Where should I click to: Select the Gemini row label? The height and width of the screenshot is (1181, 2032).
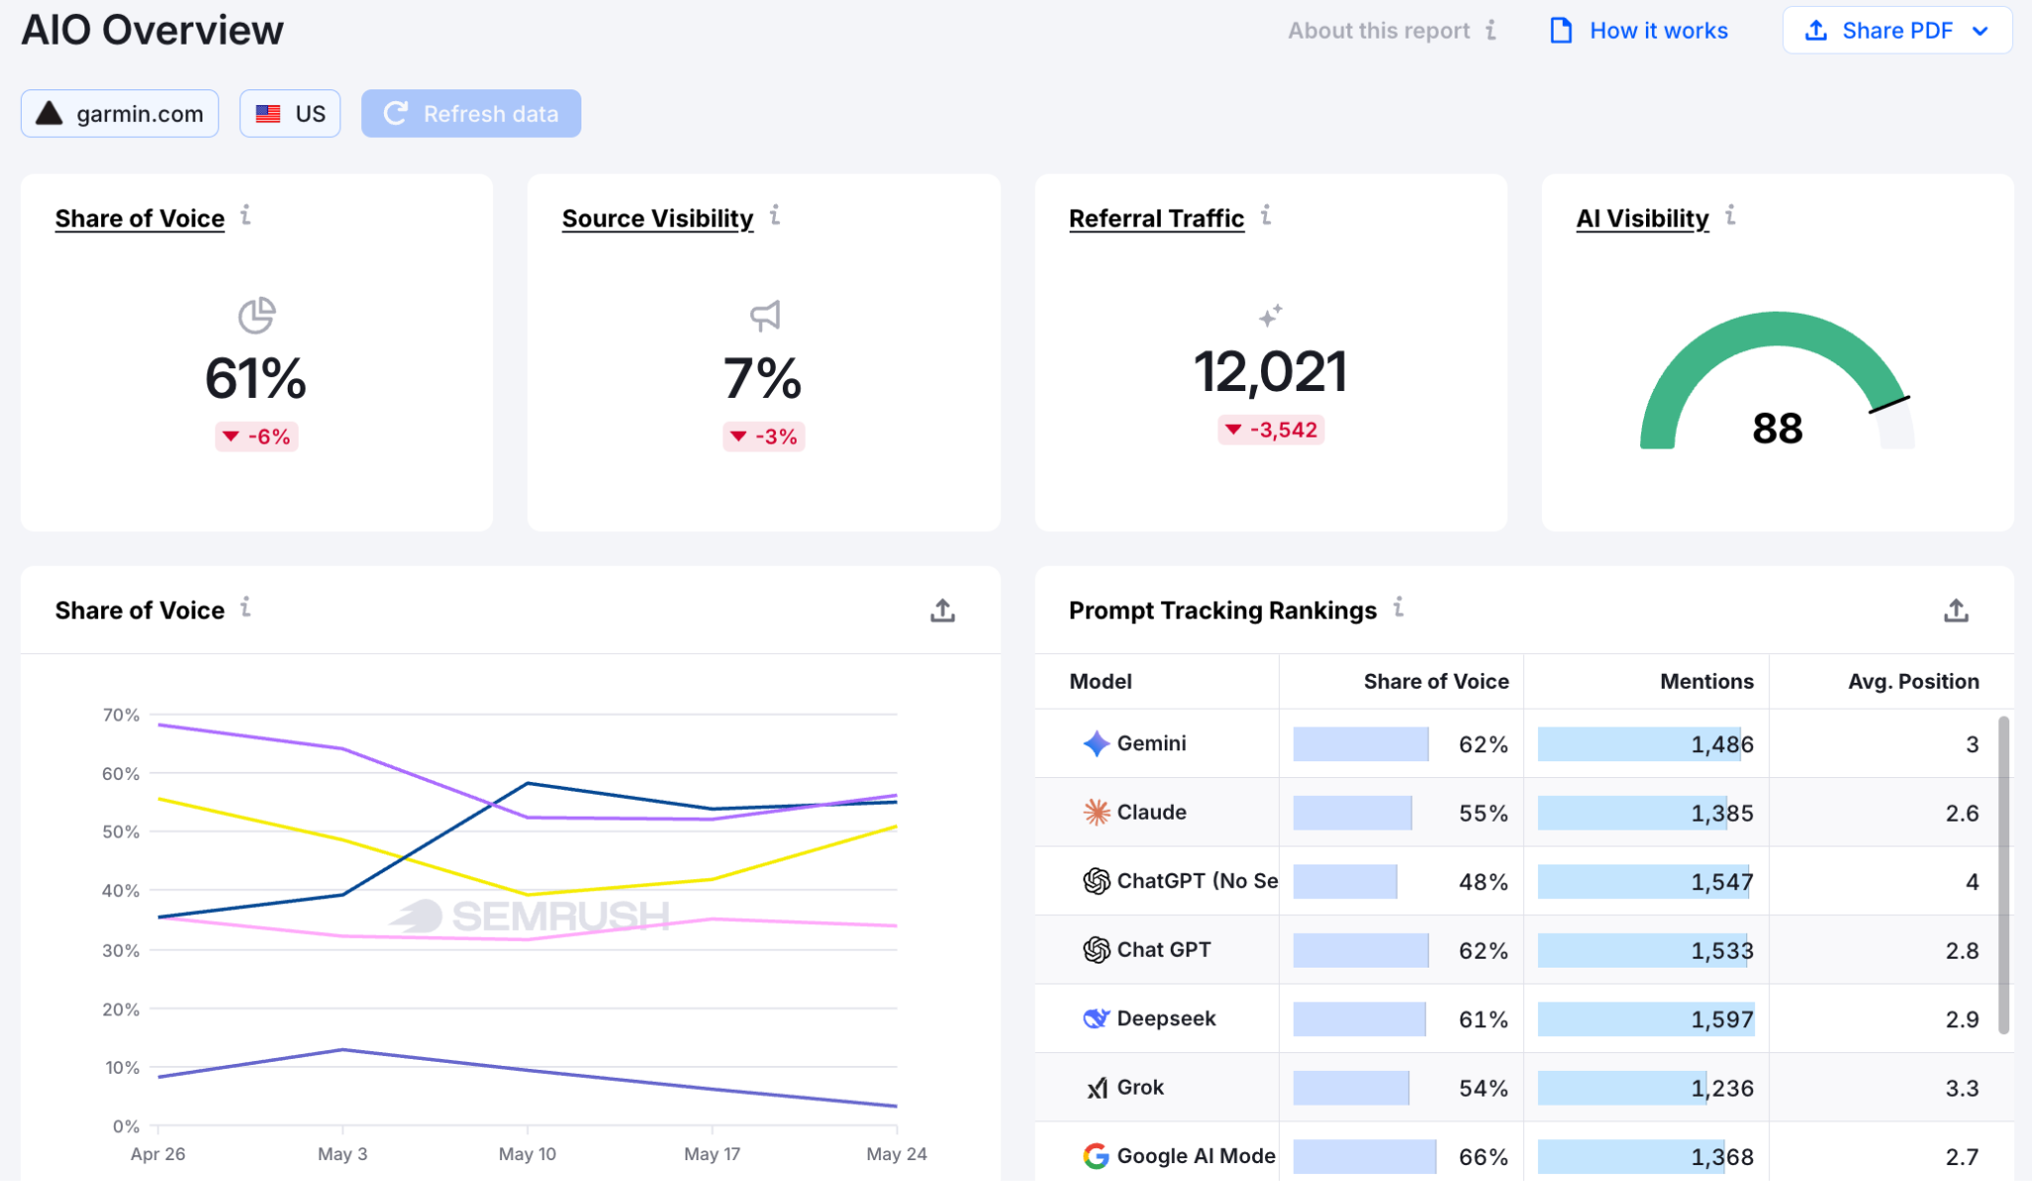pyautogui.click(x=1151, y=743)
